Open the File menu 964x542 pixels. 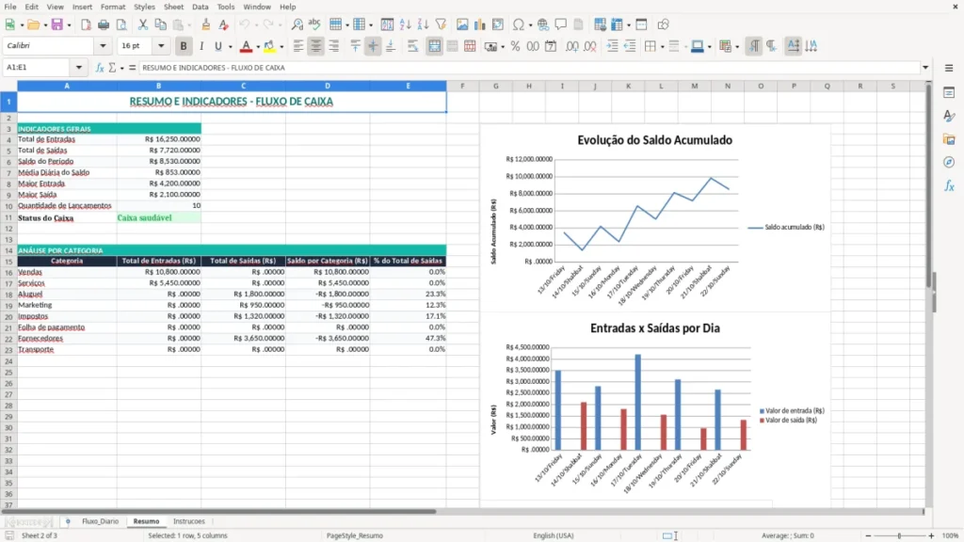[x=10, y=7]
